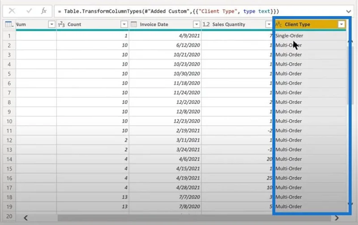Click sales quantity 25 in row 16
The height and width of the screenshot is (225, 358).
click(237, 178)
